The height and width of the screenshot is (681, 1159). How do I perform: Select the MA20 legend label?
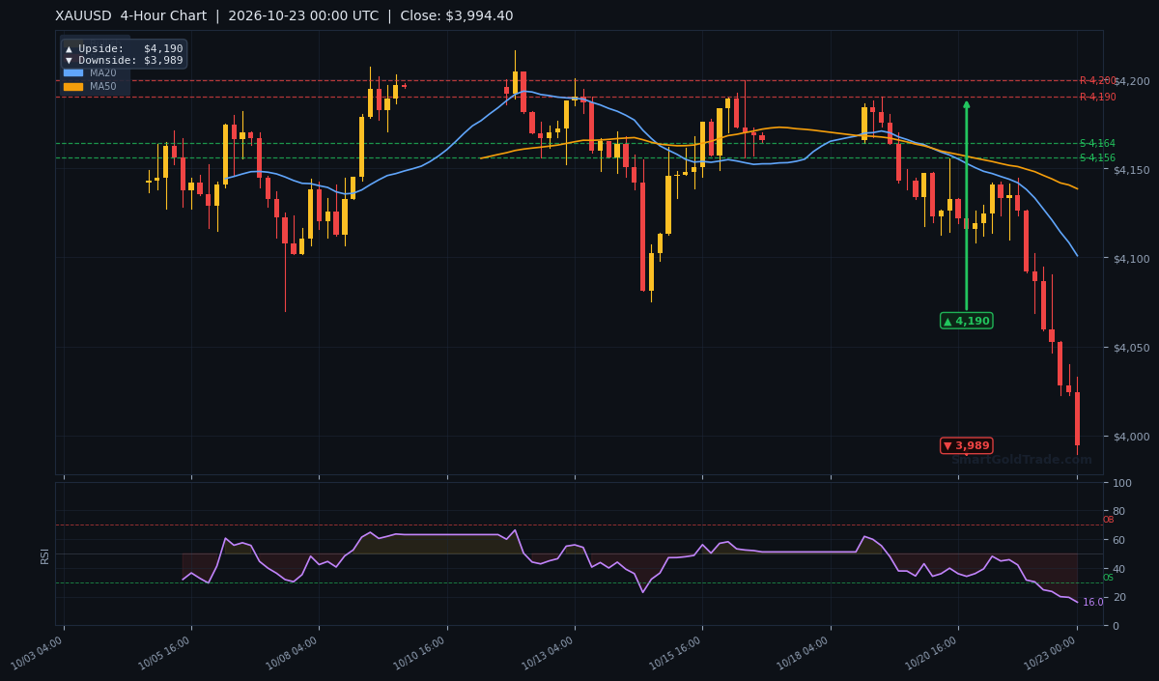103,72
